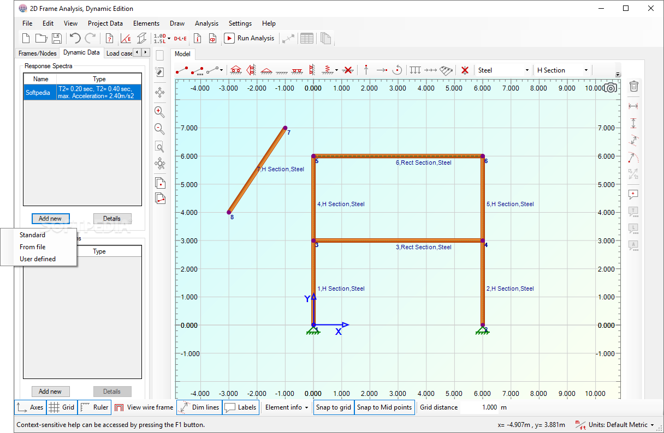Open a project file with folder icon

coord(41,38)
